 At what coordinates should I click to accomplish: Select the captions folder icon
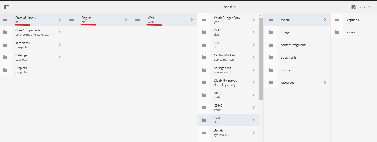coord(337,20)
